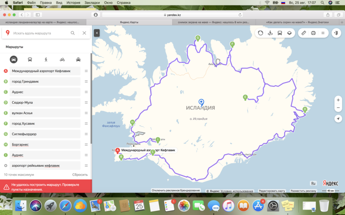Show the public transport layer icon
Image resolution: width=345 pixels, height=215 pixels.
pos(280,33)
